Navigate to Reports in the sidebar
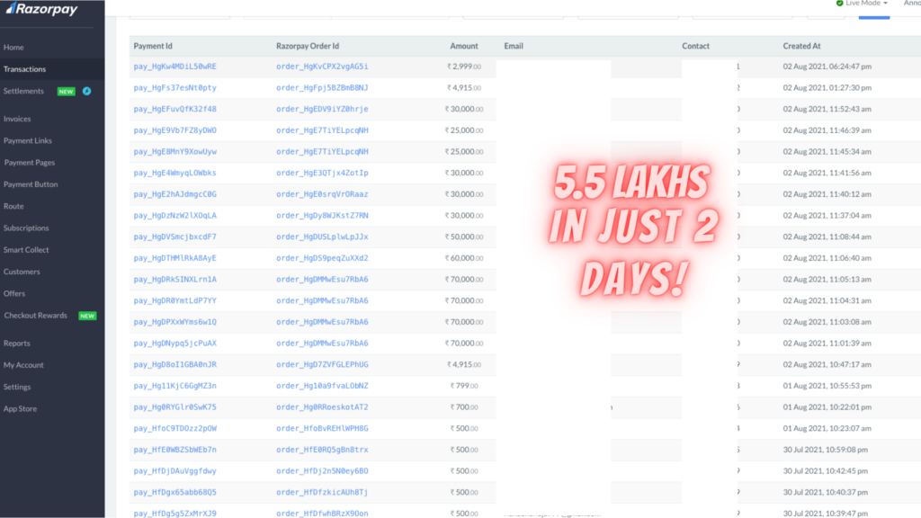This screenshot has width=921, height=518. tap(16, 344)
